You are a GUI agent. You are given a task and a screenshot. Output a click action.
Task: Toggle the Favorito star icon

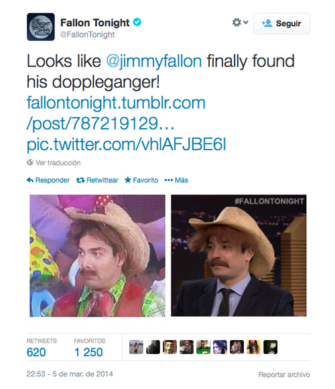point(127,180)
